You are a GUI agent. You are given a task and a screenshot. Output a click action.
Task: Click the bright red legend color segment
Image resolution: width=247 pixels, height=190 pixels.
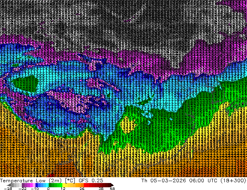pos(85,185)
